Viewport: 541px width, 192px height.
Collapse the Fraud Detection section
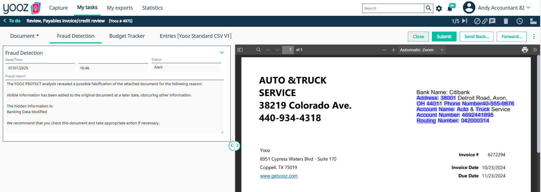(x=222, y=53)
